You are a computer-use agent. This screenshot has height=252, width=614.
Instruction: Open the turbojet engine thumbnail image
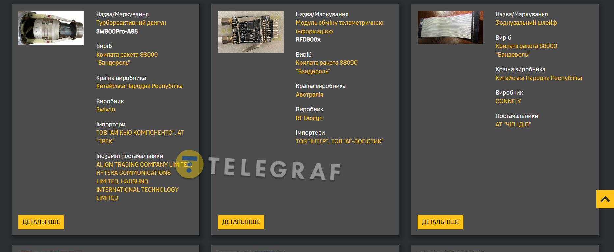tap(51, 28)
